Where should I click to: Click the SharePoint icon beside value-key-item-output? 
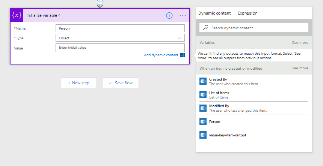(x=203, y=135)
